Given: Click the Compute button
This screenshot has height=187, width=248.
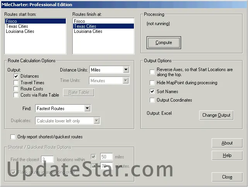Looking at the screenshot, I should (164, 42).
